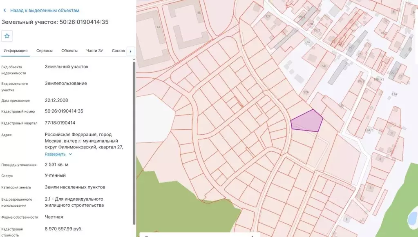Click the back chevron arrow icon
Screen dimensions: 418x237
point(4,11)
